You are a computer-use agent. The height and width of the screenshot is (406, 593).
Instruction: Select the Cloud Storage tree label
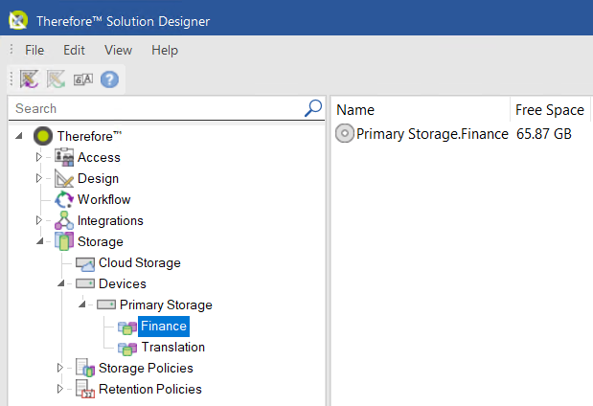click(140, 262)
